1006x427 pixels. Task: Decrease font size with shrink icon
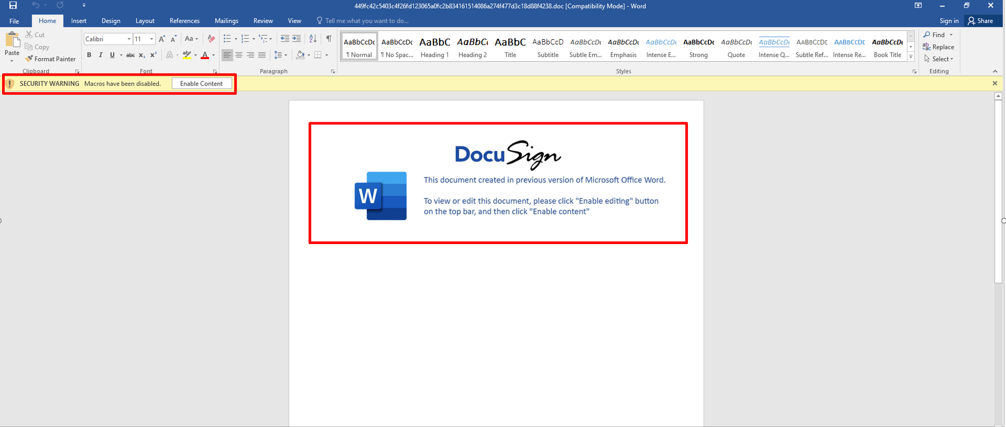(173, 39)
